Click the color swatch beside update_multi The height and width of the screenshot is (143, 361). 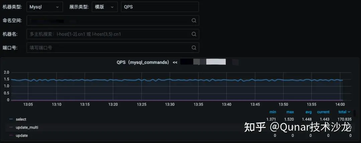click(11, 127)
